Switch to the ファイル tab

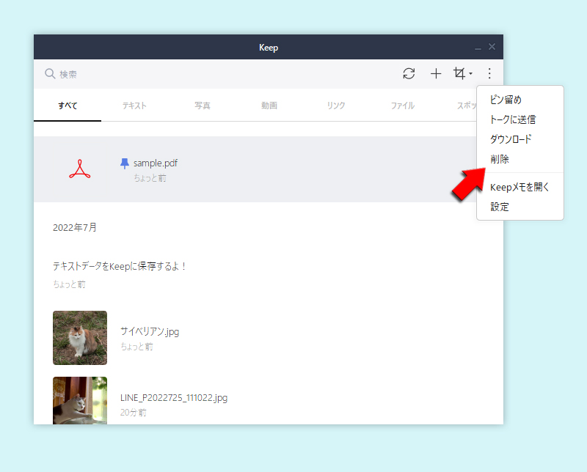coord(402,105)
